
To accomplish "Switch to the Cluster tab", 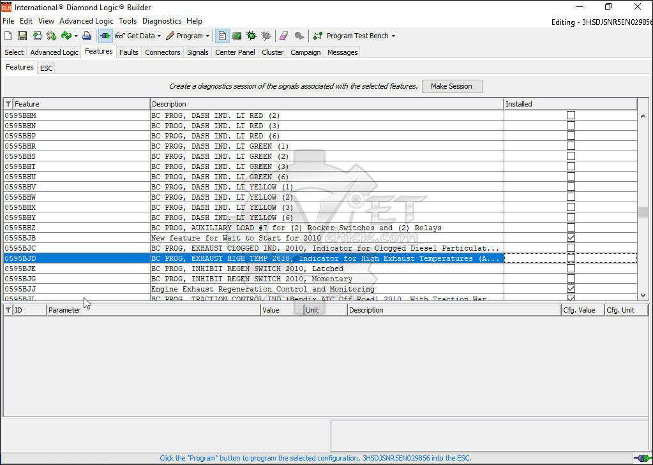I will click(x=273, y=52).
